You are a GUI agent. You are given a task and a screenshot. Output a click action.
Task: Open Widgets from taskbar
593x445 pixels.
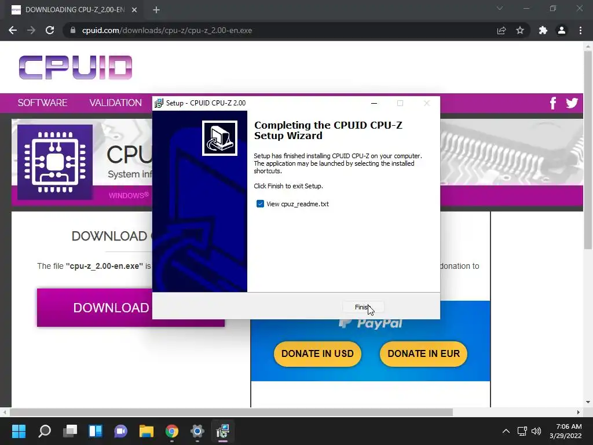coord(96,431)
